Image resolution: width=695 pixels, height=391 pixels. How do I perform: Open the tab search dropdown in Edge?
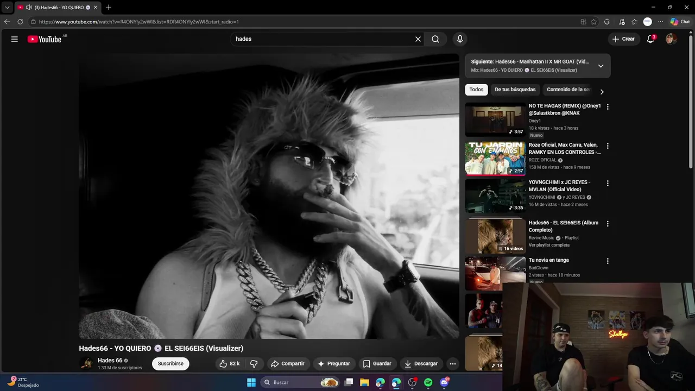click(x=7, y=8)
